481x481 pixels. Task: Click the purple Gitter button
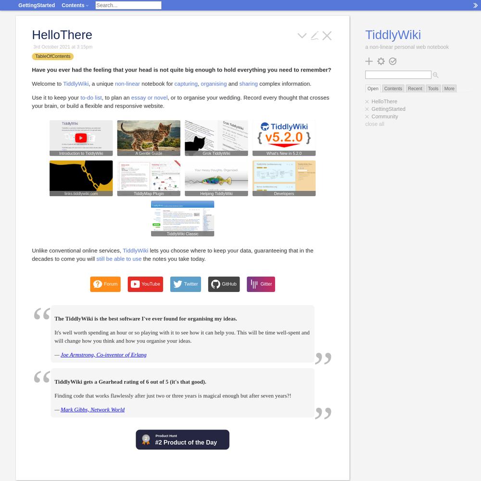click(x=261, y=284)
